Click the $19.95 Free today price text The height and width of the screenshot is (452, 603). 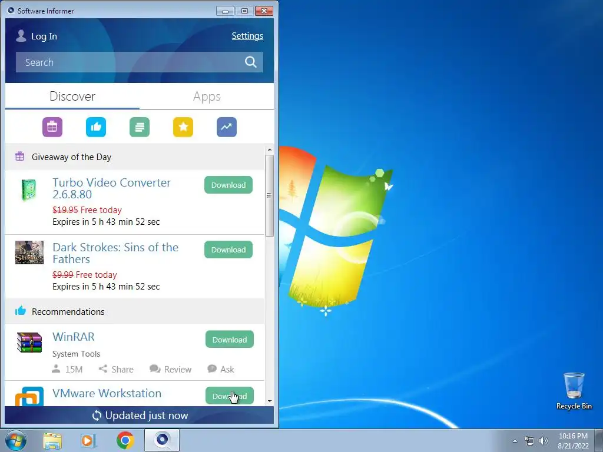point(87,210)
